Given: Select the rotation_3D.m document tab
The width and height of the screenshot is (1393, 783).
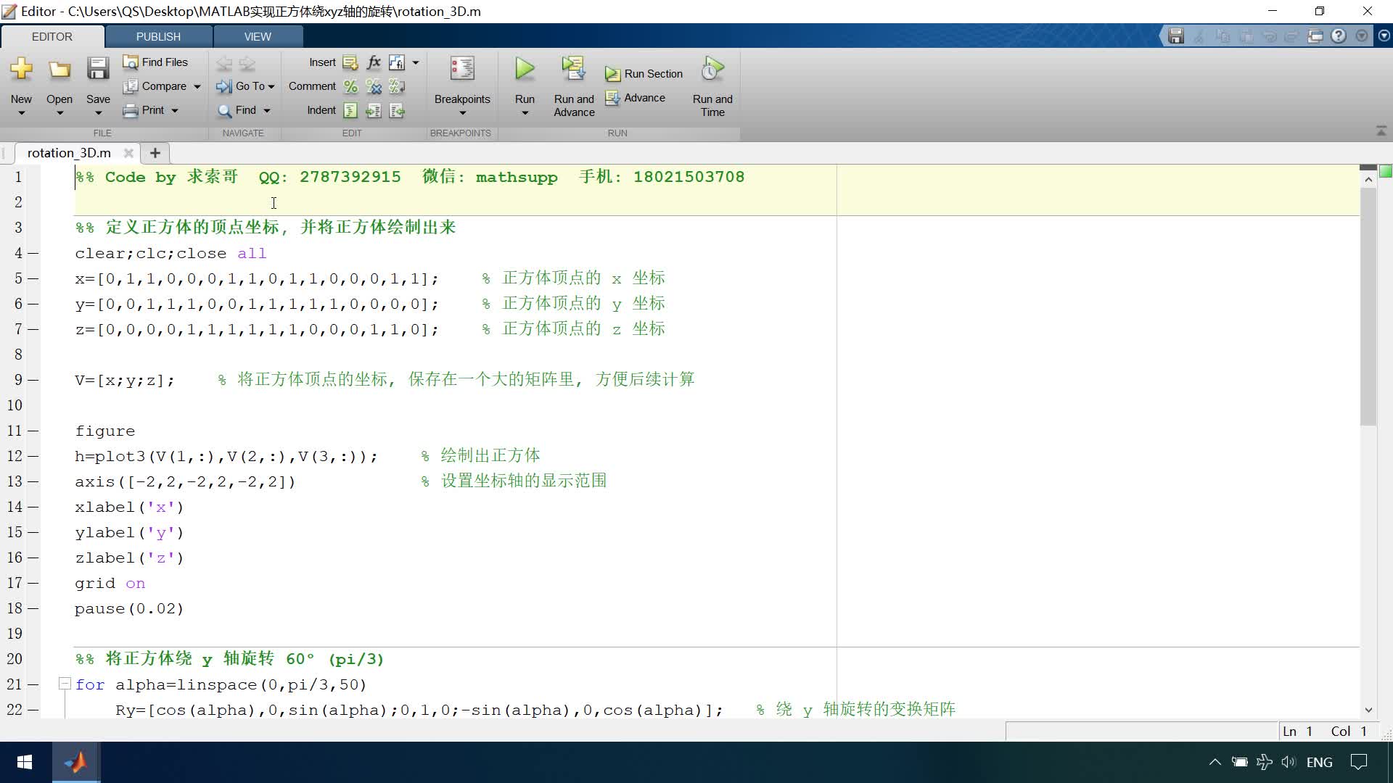Looking at the screenshot, I should (69, 153).
